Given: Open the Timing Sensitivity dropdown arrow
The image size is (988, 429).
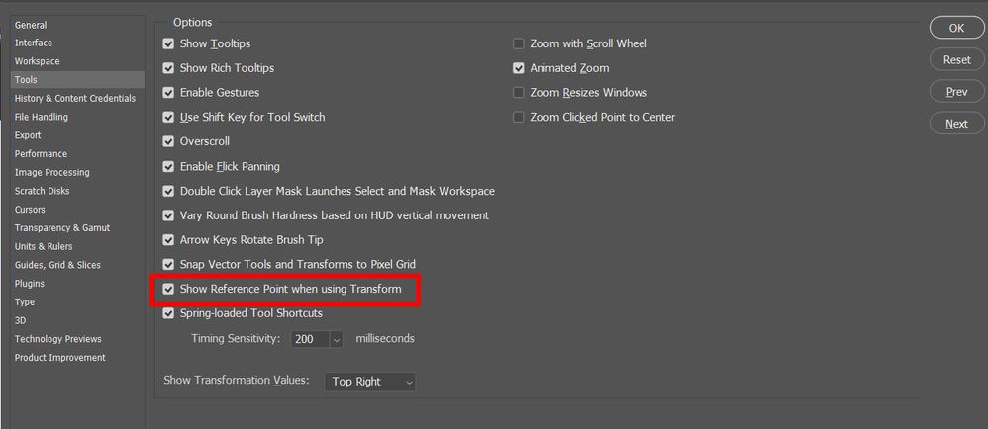Looking at the screenshot, I should [336, 339].
